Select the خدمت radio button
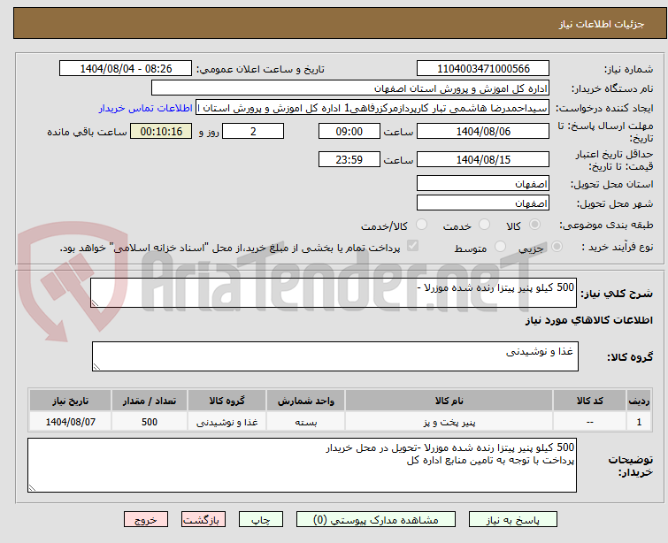Image resolution: width=668 pixels, height=543 pixels. coord(484,225)
